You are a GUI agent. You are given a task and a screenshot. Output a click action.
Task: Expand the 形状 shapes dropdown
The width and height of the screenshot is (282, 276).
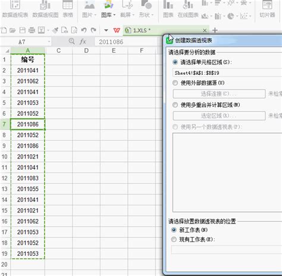pos(152,15)
